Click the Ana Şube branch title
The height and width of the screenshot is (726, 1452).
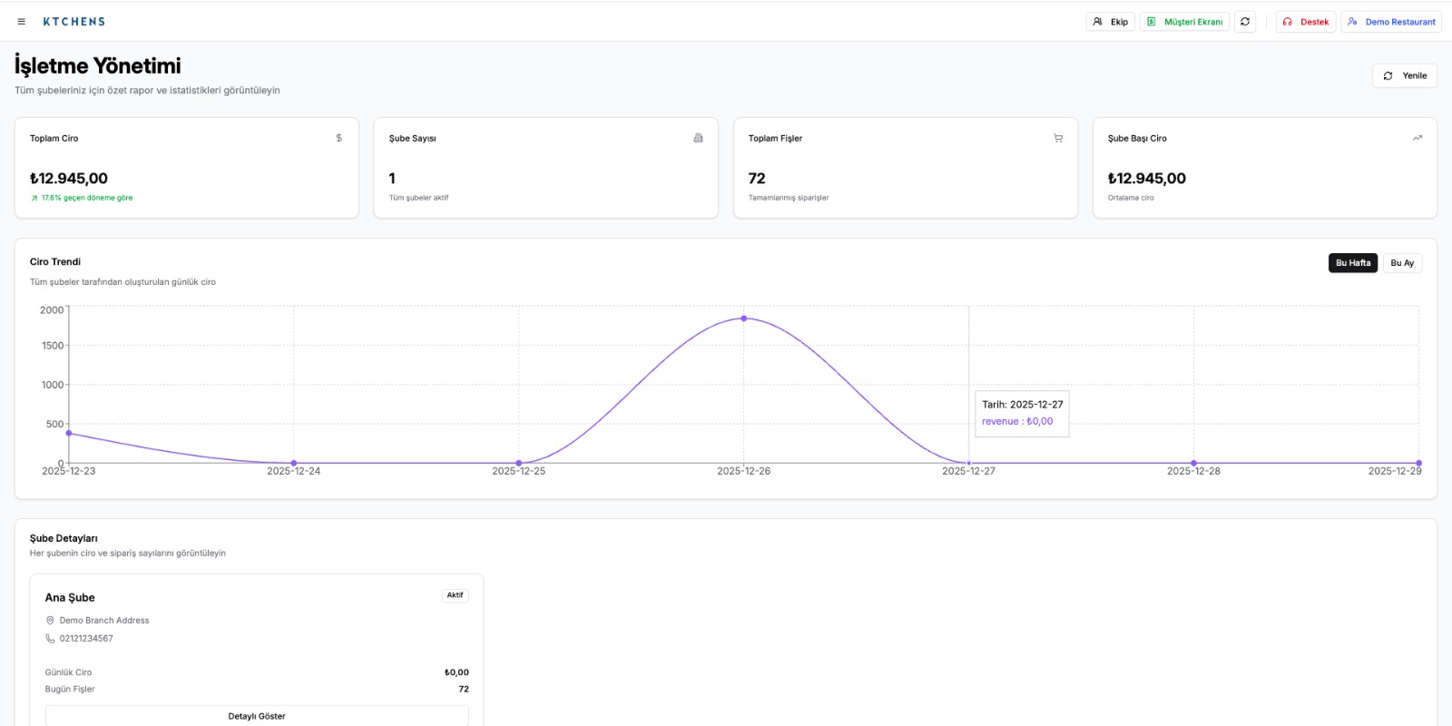[x=70, y=597]
